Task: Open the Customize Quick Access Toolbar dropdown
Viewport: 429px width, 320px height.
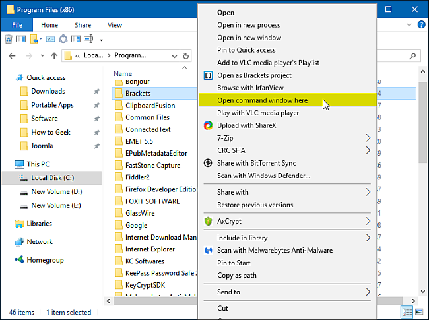Action: click(101, 39)
